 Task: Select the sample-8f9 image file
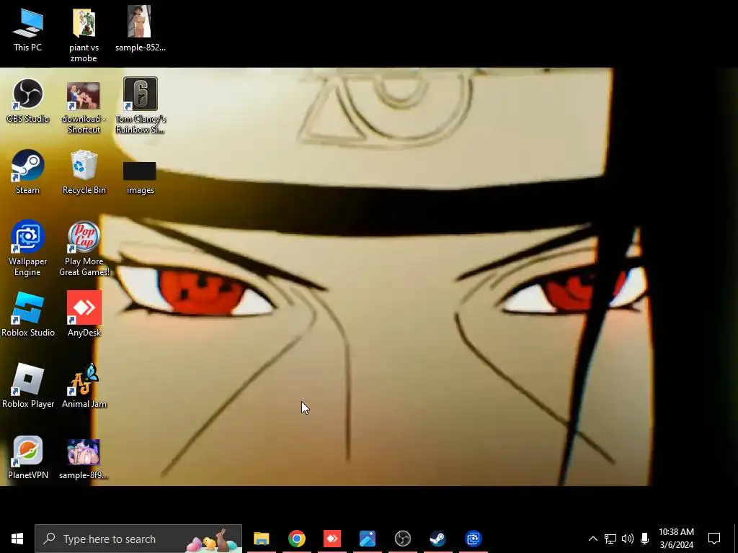pos(84,459)
